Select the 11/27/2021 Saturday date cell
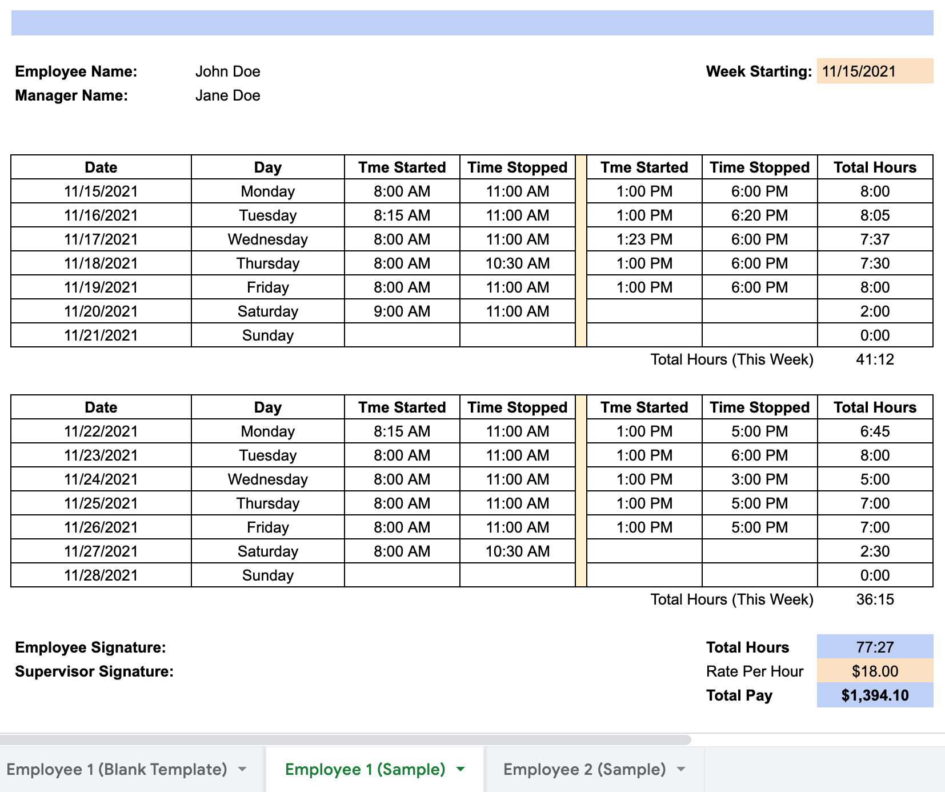Screen dimensions: 945x792 click(x=101, y=551)
